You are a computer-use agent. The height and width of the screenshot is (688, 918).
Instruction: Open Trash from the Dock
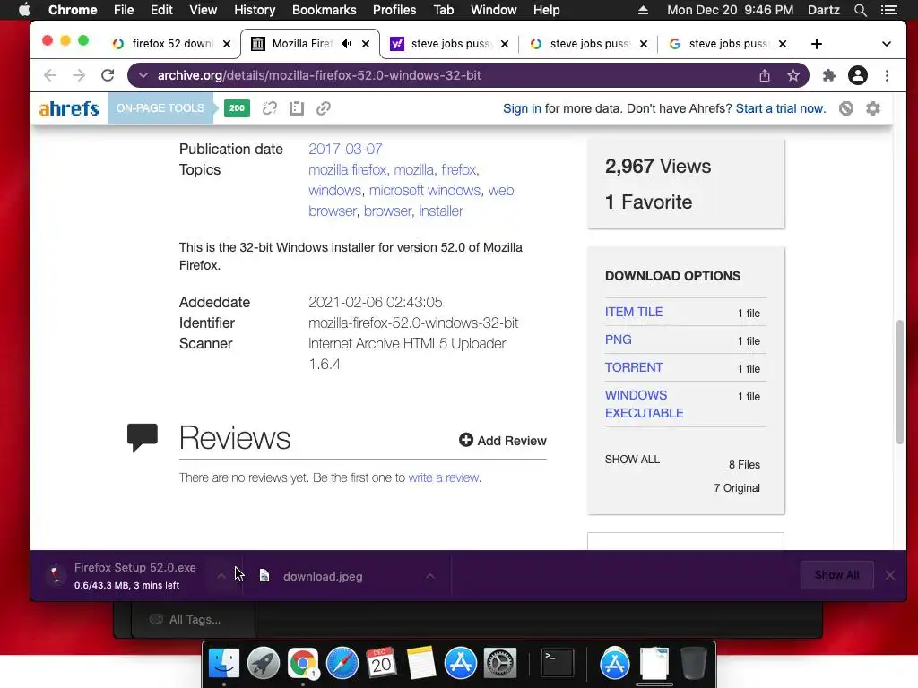click(x=694, y=664)
